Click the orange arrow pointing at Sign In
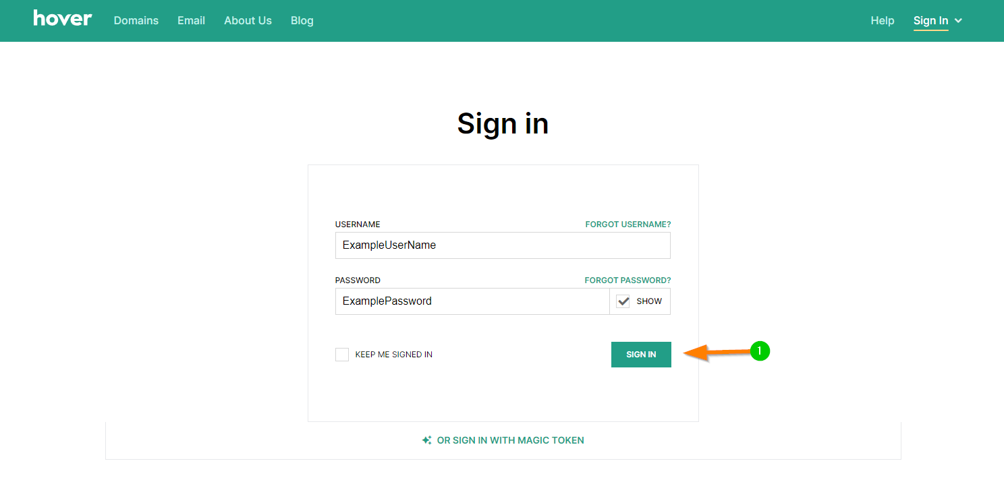Screen dimensions: 1004x480 click(717, 353)
